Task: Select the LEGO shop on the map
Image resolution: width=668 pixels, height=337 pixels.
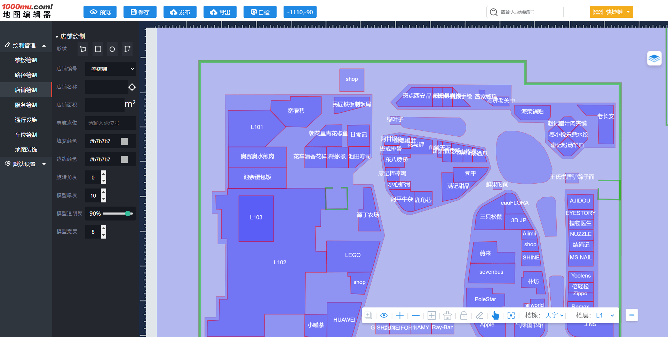Action: (x=353, y=256)
